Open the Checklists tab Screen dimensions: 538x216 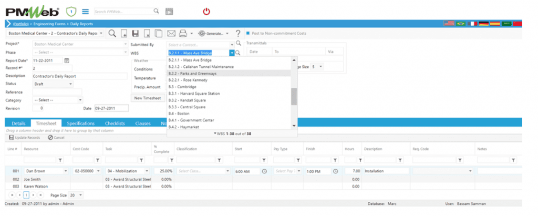115,124
